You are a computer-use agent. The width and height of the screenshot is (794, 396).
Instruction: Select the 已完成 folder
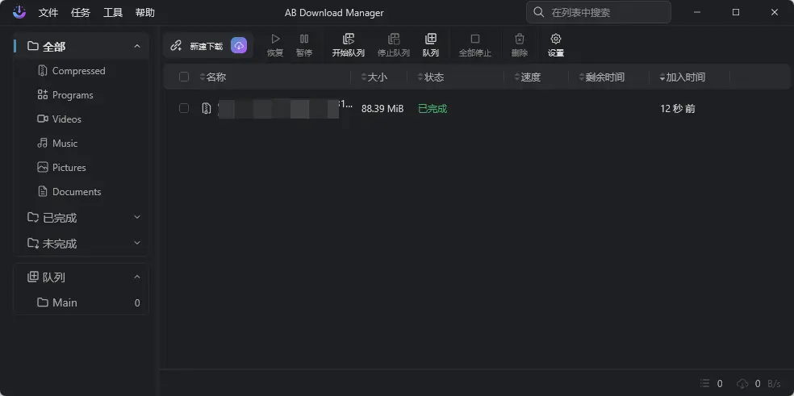[x=81, y=218]
